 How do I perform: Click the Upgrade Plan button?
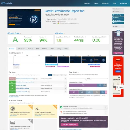118,53
